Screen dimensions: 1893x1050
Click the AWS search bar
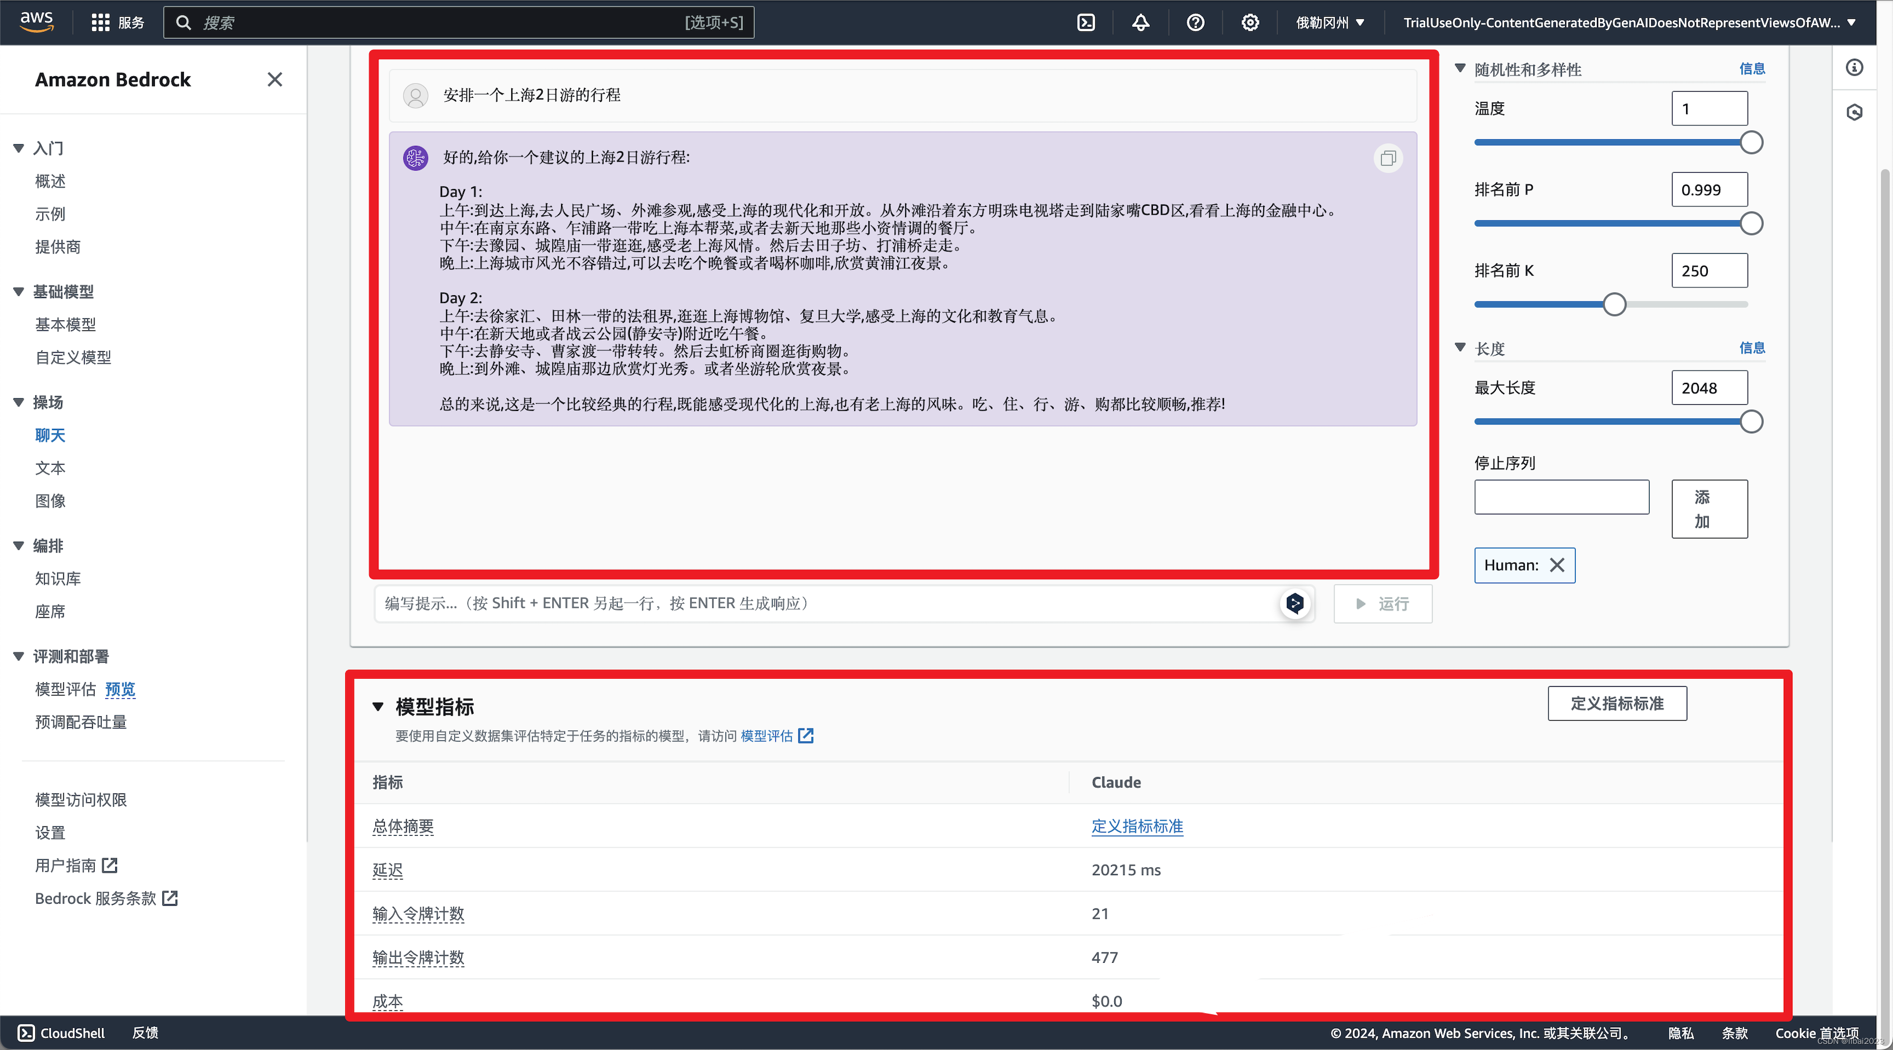[x=459, y=23]
